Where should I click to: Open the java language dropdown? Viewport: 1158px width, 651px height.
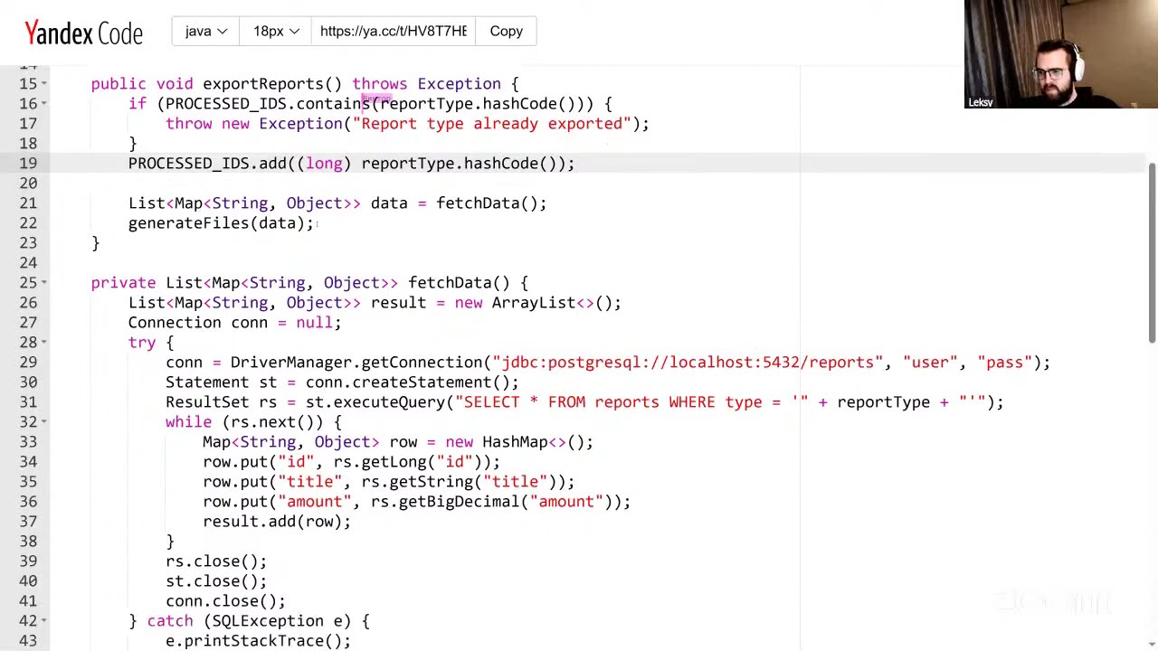205,31
